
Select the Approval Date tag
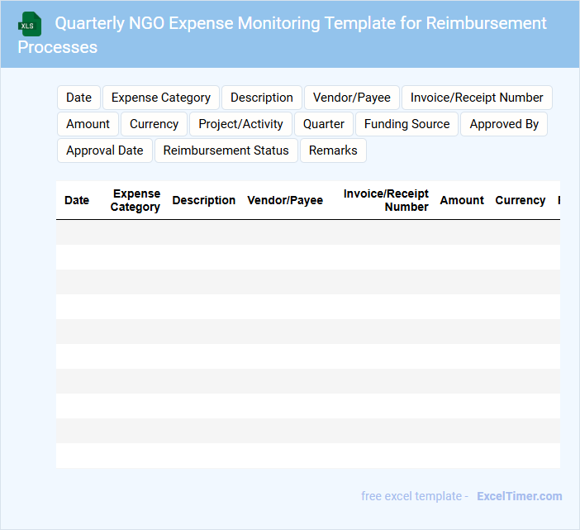coord(105,150)
